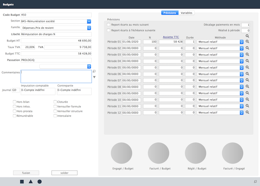Click the Période 01 percent field
This screenshot has width=260, height=186.
[150, 42]
